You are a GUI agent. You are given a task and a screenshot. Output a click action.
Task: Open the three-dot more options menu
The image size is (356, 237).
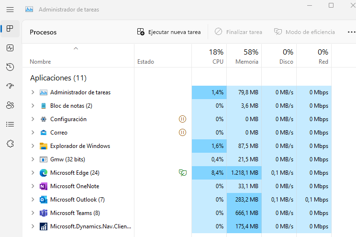click(352, 32)
